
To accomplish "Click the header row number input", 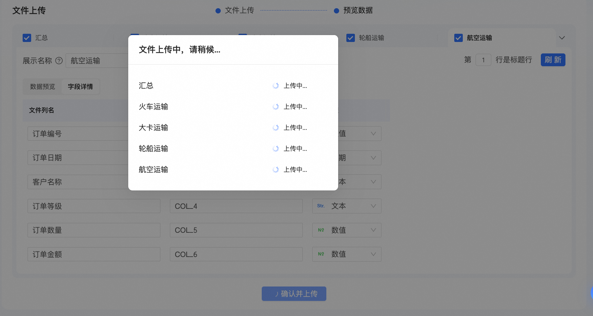I will (483, 60).
